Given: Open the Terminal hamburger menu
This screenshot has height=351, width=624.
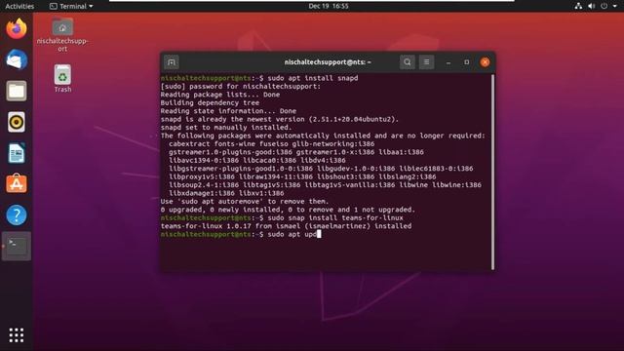Looking at the screenshot, I should [426, 62].
